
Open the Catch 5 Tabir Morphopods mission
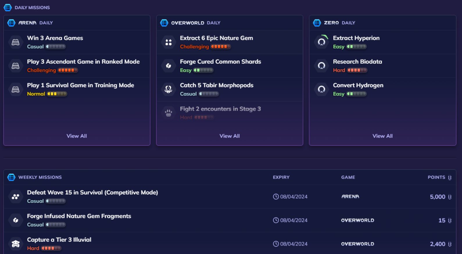(x=230, y=89)
